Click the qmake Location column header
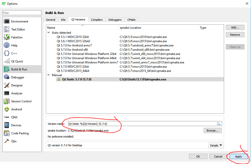The image size is (251, 164). pos(159,27)
